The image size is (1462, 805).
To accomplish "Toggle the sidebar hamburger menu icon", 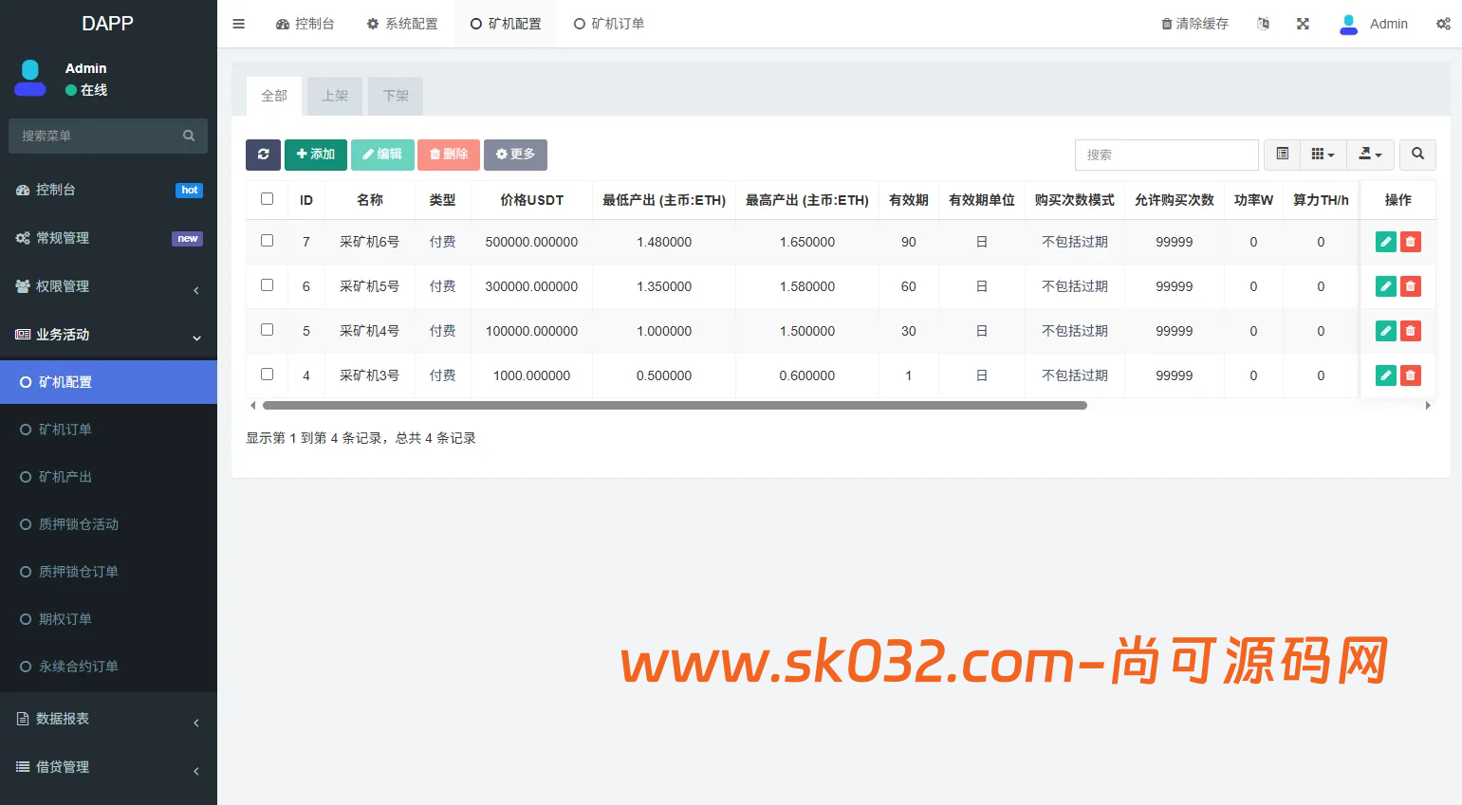I will tap(239, 24).
